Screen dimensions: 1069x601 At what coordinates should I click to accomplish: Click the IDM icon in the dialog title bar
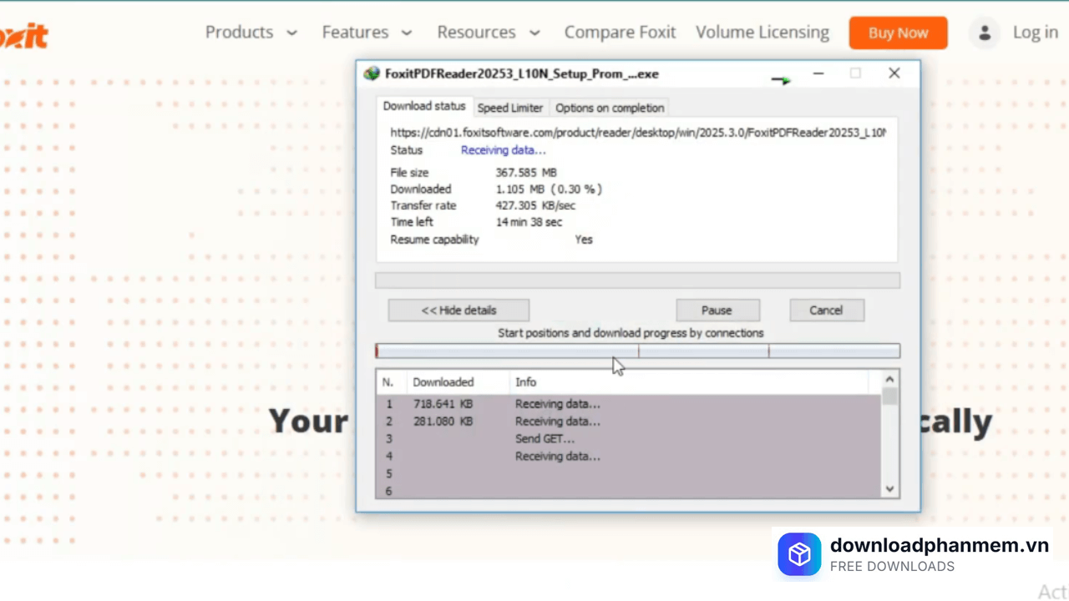click(372, 73)
